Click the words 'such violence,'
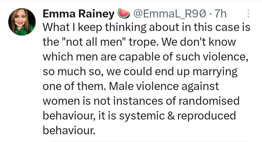262x142 pixels. [x=212, y=57]
